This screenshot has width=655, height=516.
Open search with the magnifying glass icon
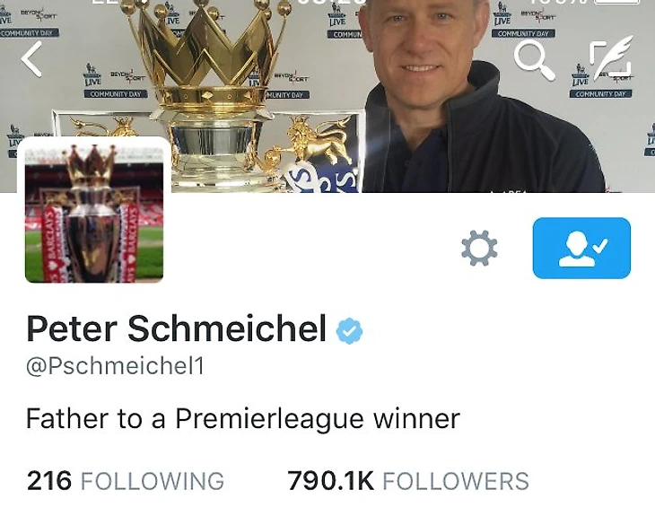coord(535,60)
